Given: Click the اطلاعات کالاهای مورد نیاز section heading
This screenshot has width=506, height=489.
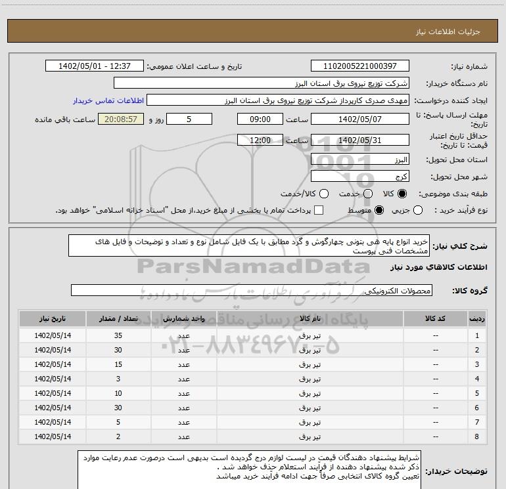Looking at the screenshot, I should click(x=439, y=267).
